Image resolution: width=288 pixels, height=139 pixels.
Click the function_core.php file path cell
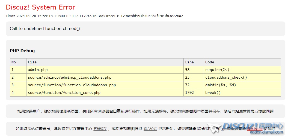point(64,93)
